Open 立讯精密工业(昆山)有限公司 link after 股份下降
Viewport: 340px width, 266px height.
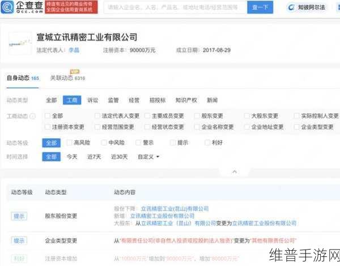(x=175, y=209)
